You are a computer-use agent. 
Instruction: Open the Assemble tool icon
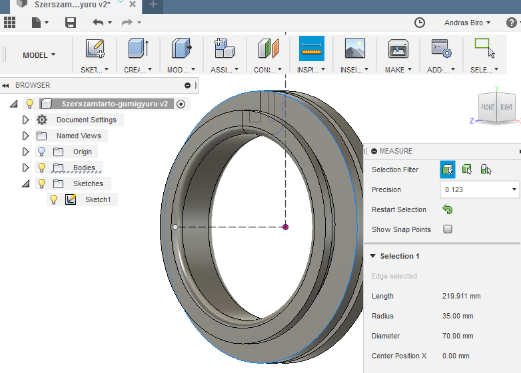[x=224, y=49]
